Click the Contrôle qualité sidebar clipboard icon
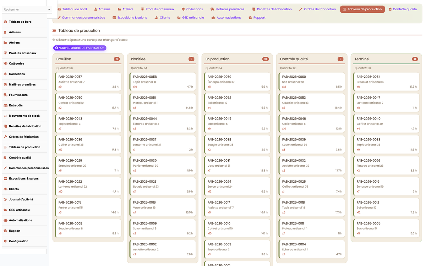 5,158
